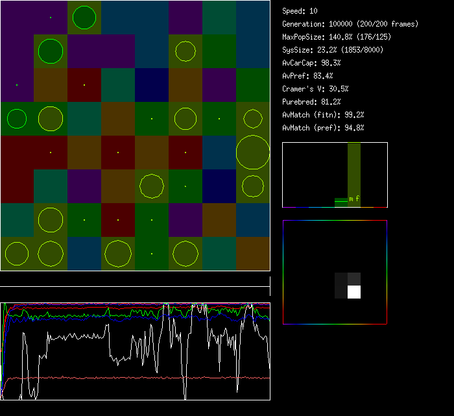Click the MaxPopSize statistic line

pyautogui.click(x=337, y=37)
